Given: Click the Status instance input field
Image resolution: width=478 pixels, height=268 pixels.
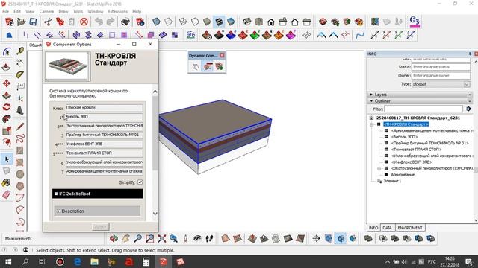Looking at the screenshot, I should (441, 67).
